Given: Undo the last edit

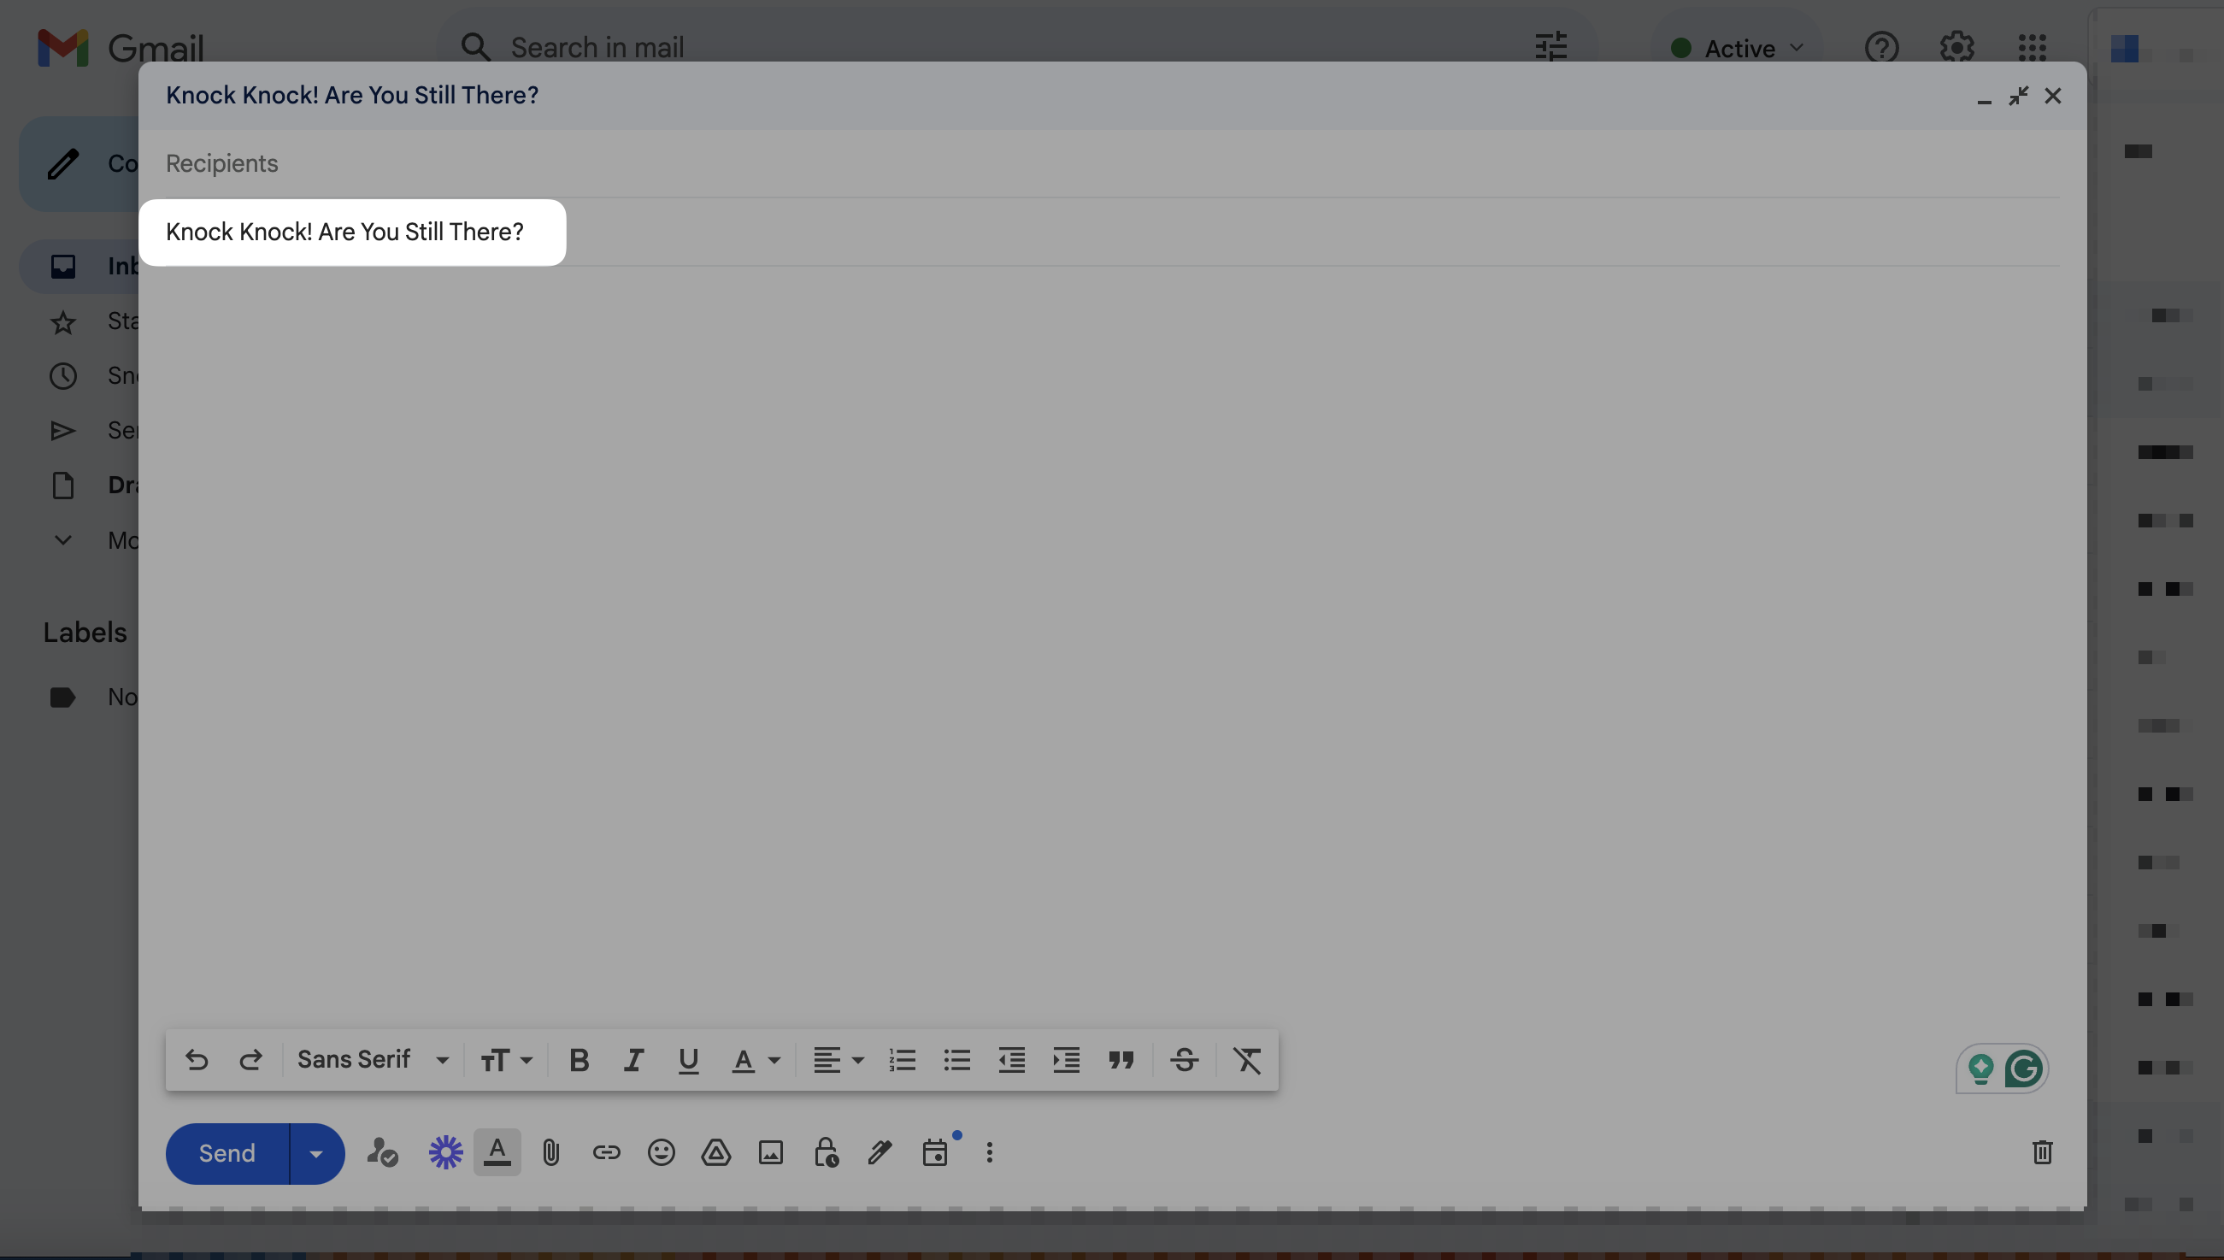Looking at the screenshot, I should pyautogui.click(x=197, y=1059).
